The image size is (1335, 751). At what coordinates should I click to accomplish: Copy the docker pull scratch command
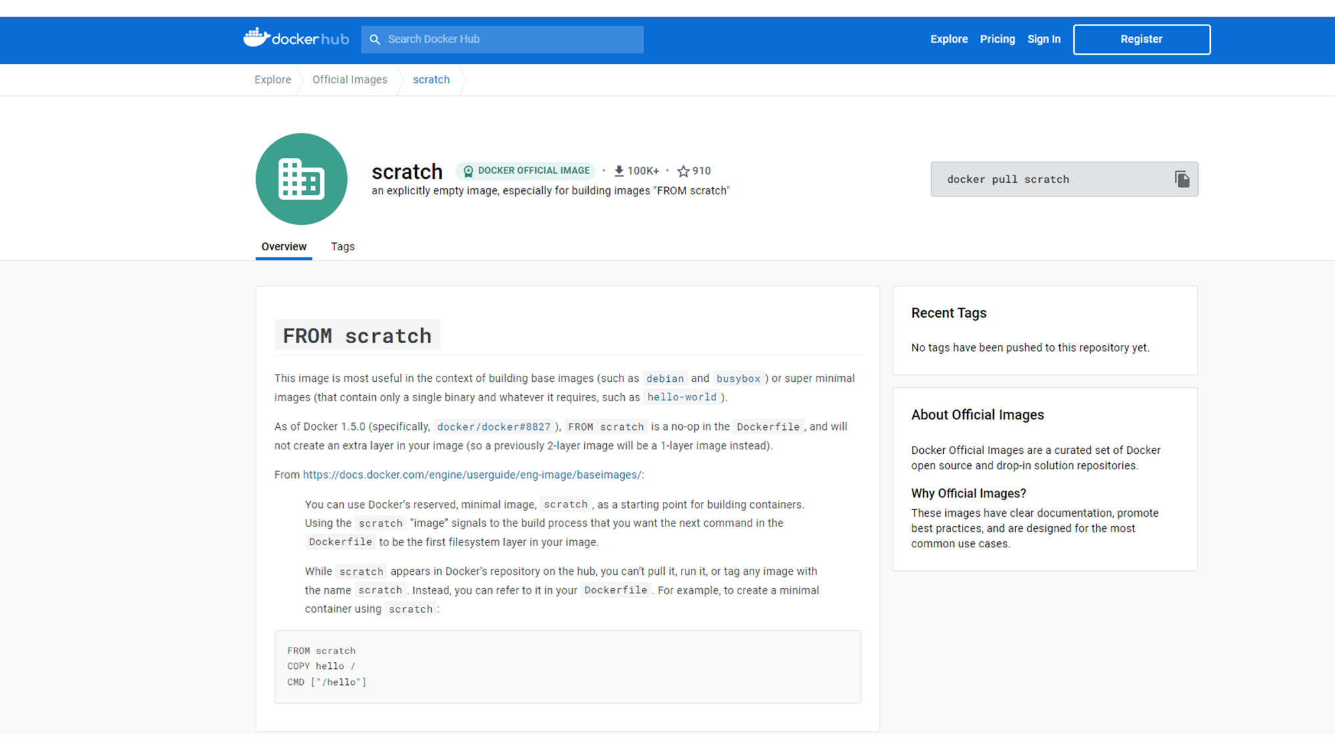click(1181, 179)
